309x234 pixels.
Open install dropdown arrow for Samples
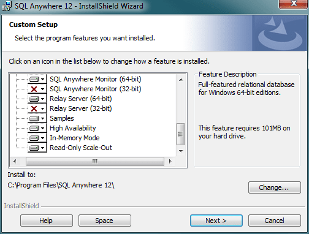click(42, 118)
